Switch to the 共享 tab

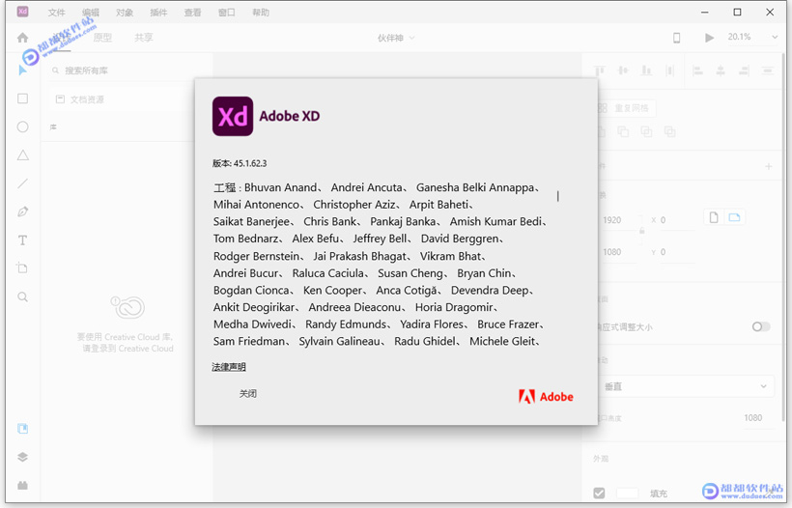[x=144, y=38]
